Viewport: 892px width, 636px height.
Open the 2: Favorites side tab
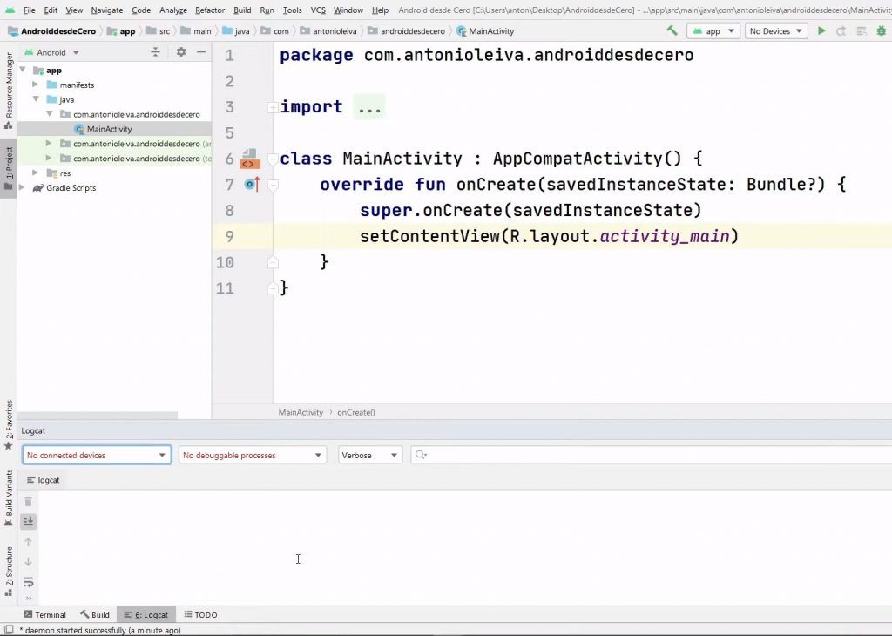coord(9,424)
